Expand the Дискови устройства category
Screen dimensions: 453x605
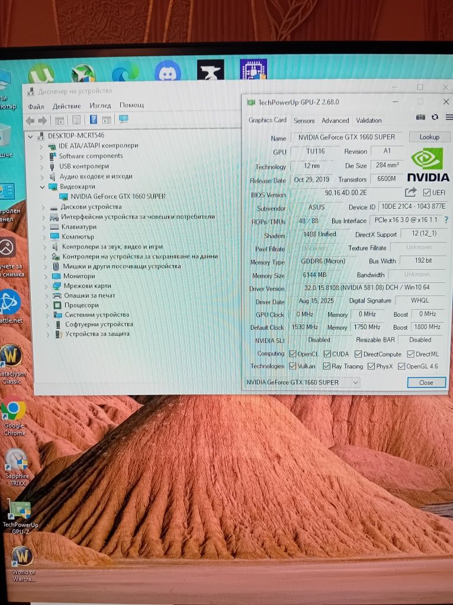point(43,207)
